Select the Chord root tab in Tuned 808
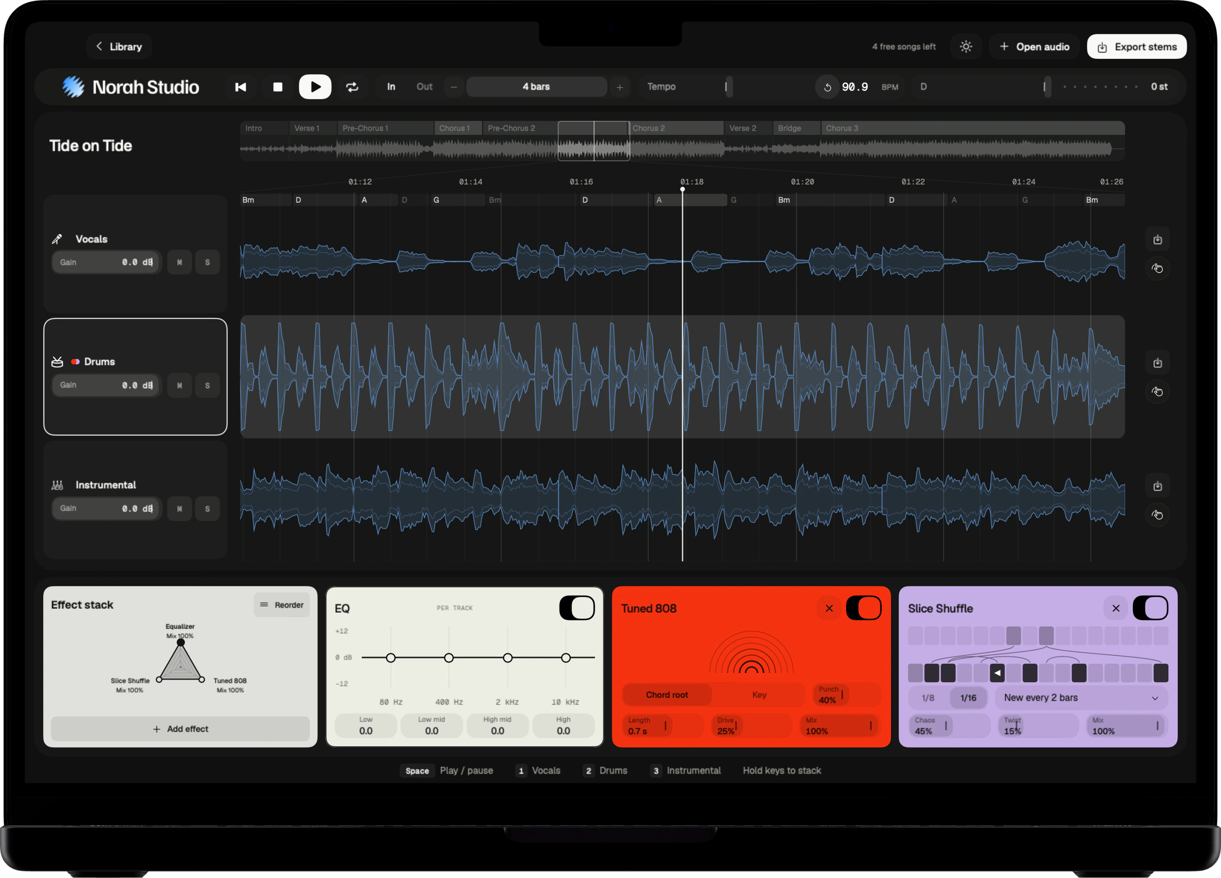The height and width of the screenshot is (878, 1221). (x=667, y=695)
